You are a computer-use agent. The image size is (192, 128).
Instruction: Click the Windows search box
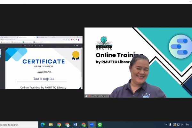[19, 125]
